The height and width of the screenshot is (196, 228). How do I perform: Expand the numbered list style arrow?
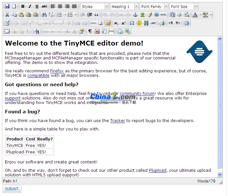76,15
